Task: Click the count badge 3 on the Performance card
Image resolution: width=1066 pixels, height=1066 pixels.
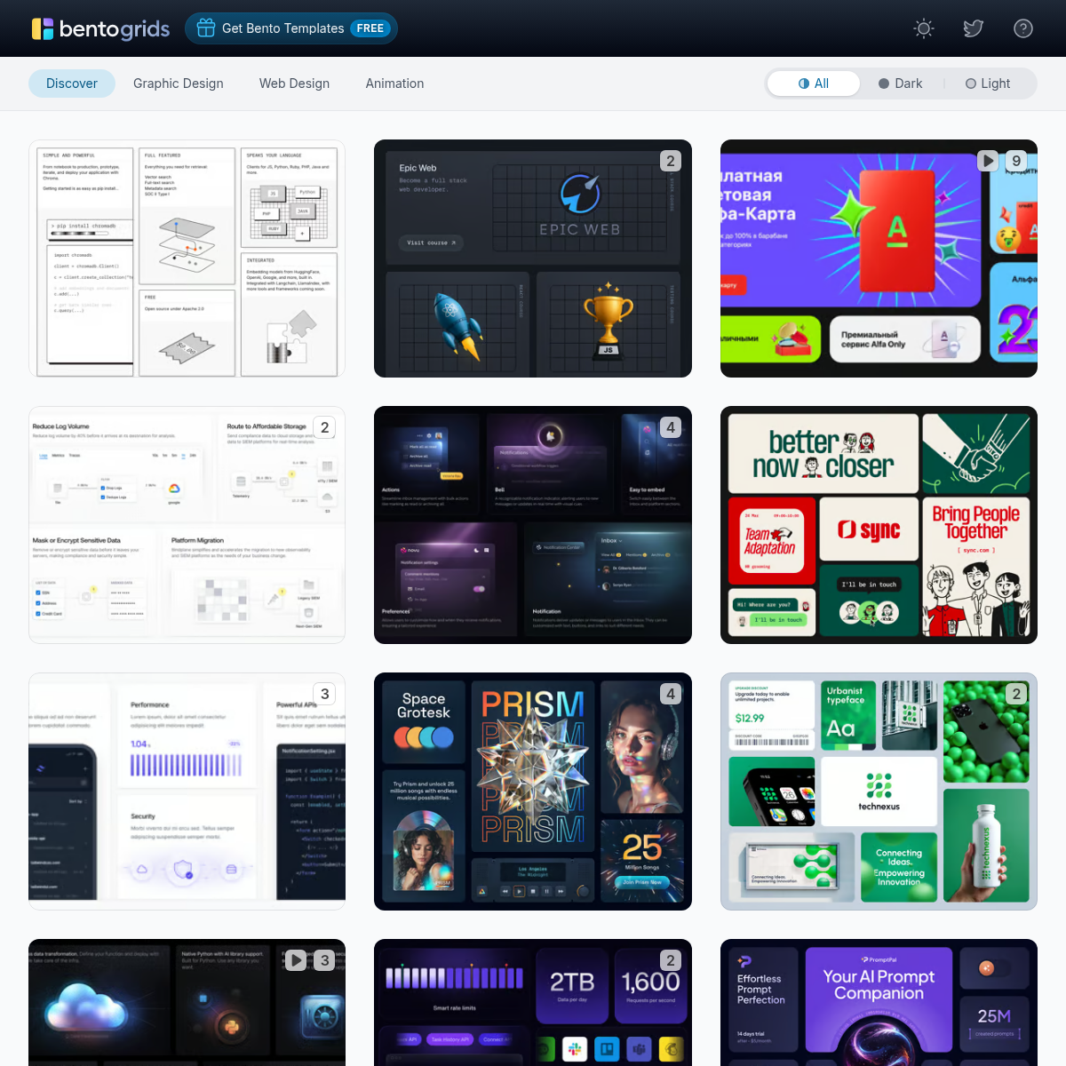Action: coord(325,694)
